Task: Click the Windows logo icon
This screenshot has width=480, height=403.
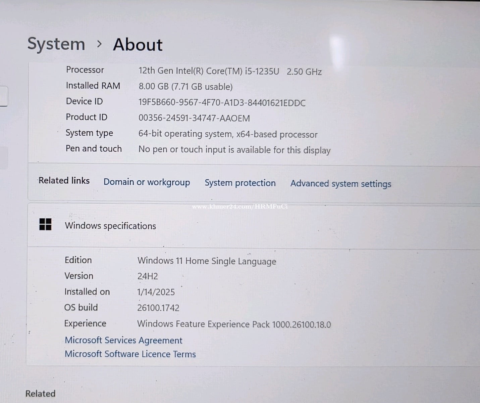Action: coord(45,224)
